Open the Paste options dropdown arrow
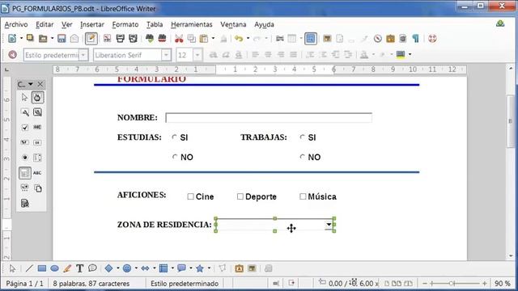The image size is (518, 291). tap(213, 39)
